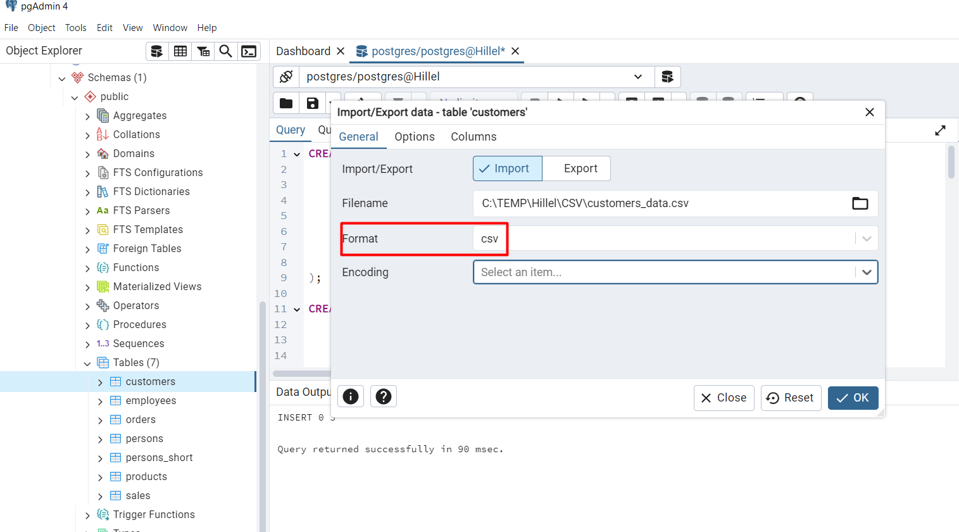
Task: Select the Procedures node
Action: point(139,325)
